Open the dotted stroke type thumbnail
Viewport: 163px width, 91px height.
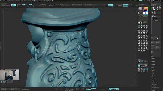point(140,14)
